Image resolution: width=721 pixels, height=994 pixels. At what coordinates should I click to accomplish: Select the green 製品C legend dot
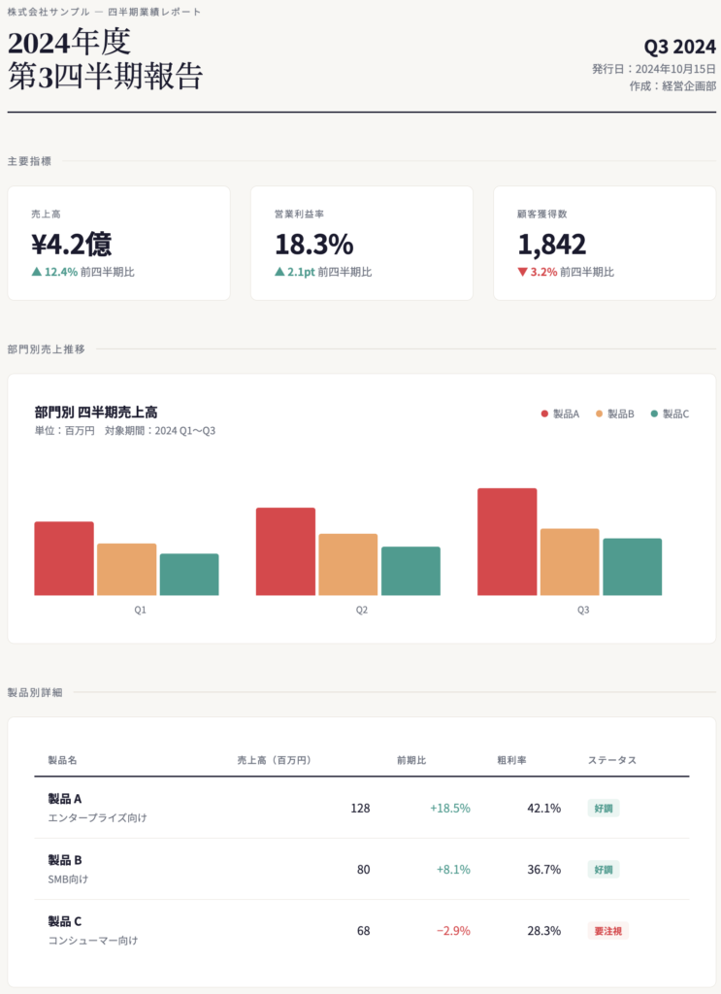(x=654, y=414)
